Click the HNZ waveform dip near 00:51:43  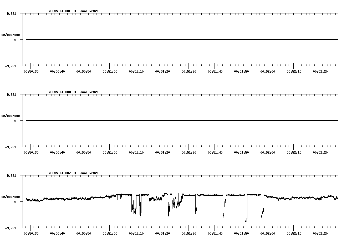pyautogui.click(x=224, y=206)
